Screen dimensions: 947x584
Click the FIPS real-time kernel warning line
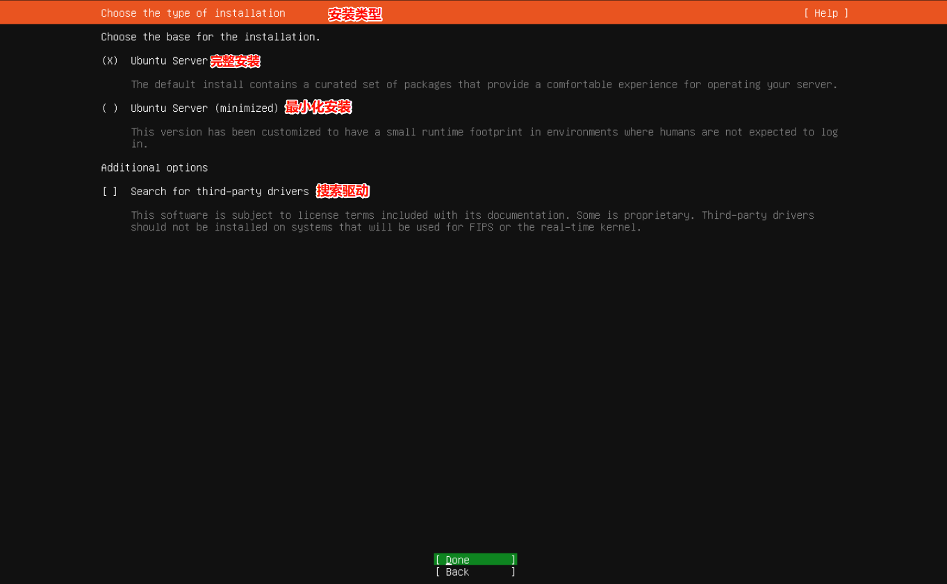coord(386,228)
